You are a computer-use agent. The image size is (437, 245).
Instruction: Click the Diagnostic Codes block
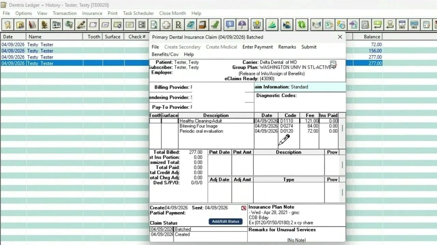[300, 102]
